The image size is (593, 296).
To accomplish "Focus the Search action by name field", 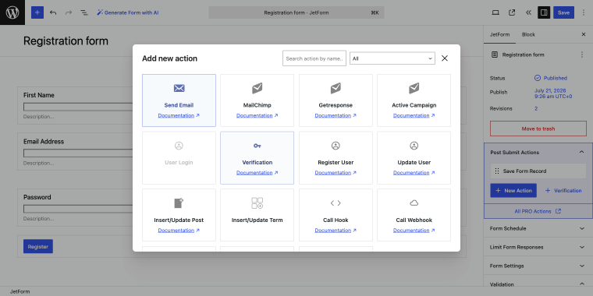I will pos(314,58).
